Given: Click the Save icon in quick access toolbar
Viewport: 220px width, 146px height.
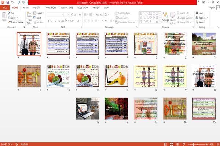Looking at the screenshot, I should click(x=8, y=3).
